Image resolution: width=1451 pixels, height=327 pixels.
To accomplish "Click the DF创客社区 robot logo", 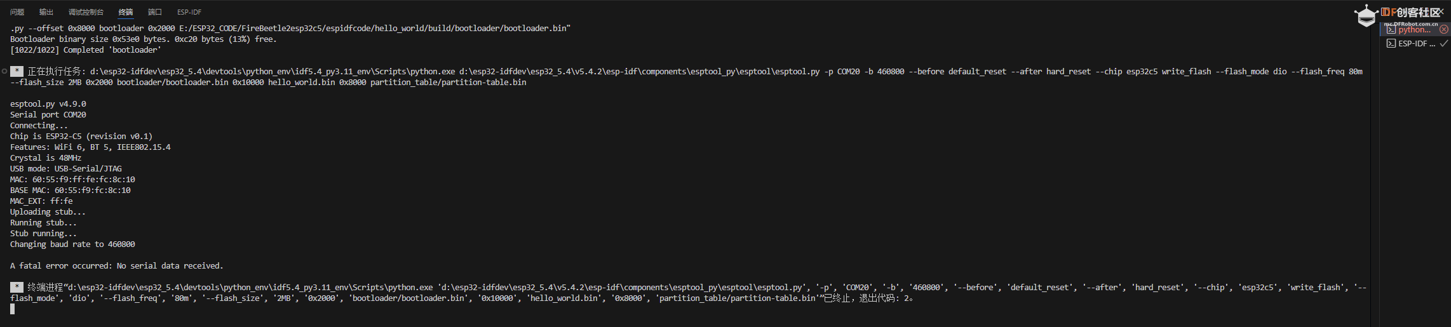I will [x=1365, y=15].
